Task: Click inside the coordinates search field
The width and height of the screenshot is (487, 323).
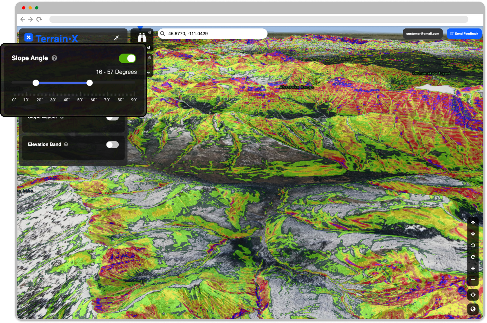Action: click(212, 33)
